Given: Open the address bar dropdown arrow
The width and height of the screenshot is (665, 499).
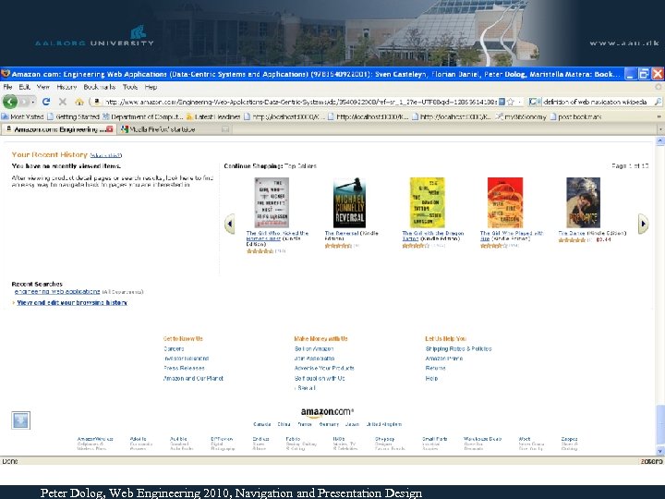Looking at the screenshot, I should (x=520, y=102).
